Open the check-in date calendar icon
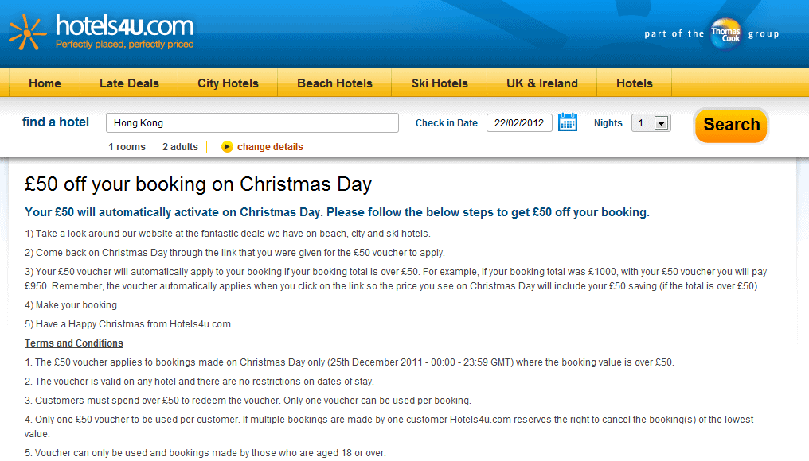Screen dimensions: 809x461 point(568,122)
